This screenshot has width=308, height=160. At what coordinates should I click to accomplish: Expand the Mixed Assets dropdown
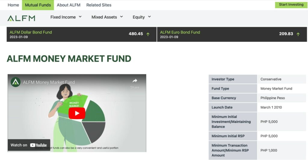(107, 17)
